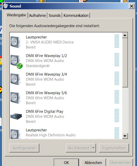Cancel with the Abbrechen button
Image resolution: width=137 pixels, height=166 pixels.
point(93,162)
